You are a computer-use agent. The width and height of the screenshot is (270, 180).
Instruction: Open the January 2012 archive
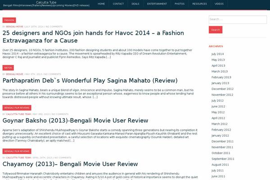[x=220, y=135]
